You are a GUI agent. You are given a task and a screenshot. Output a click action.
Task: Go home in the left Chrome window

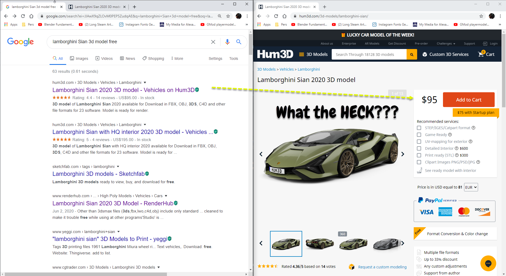pos(31,16)
